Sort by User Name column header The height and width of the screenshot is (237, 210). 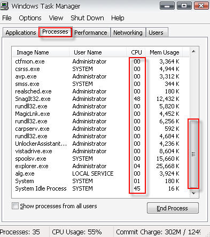(98, 52)
